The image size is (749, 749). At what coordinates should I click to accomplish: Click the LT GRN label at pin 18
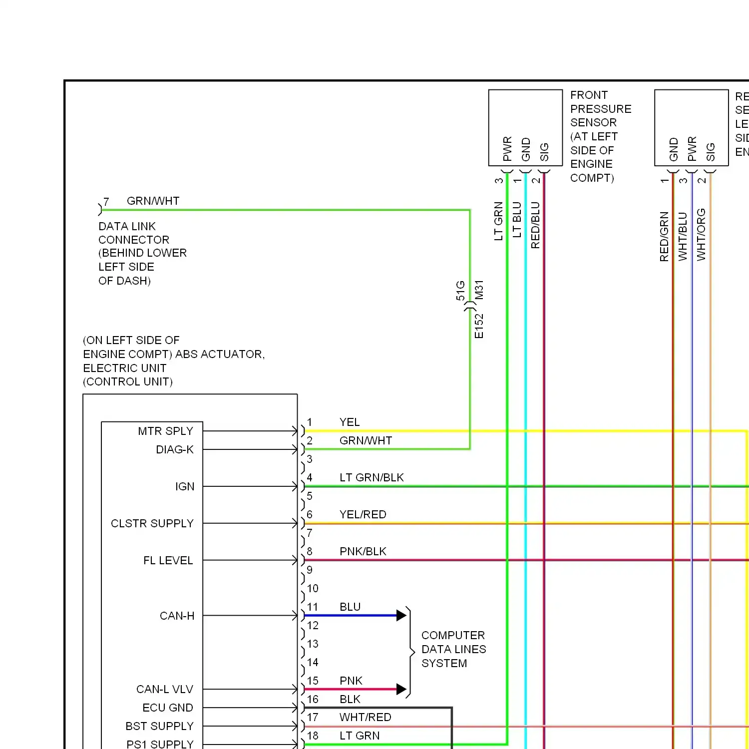(x=359, y=736)
